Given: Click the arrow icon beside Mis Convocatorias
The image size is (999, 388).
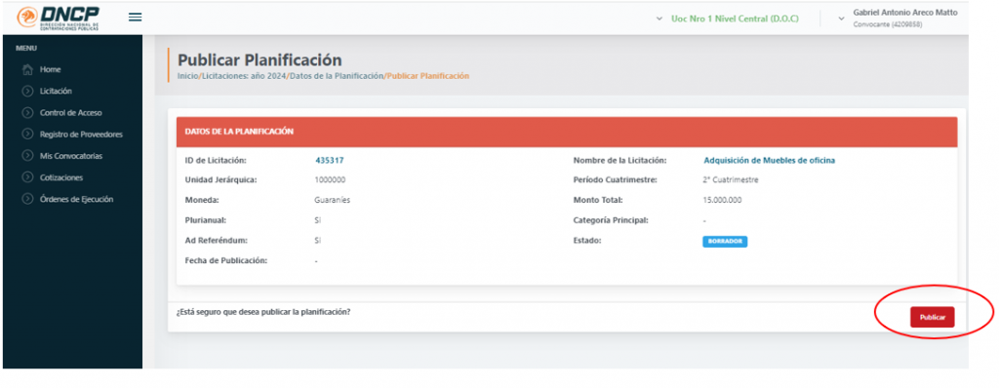Looking at the screenshot, I should click(27, 156).
